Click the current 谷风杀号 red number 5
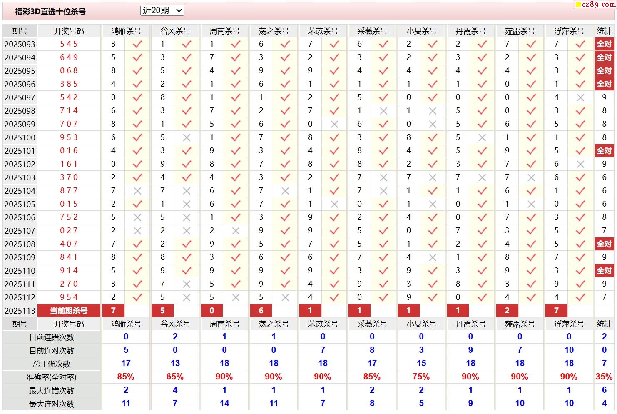This screenshot has width=617, height=414. pyautogui.click(x=162, y=311)
